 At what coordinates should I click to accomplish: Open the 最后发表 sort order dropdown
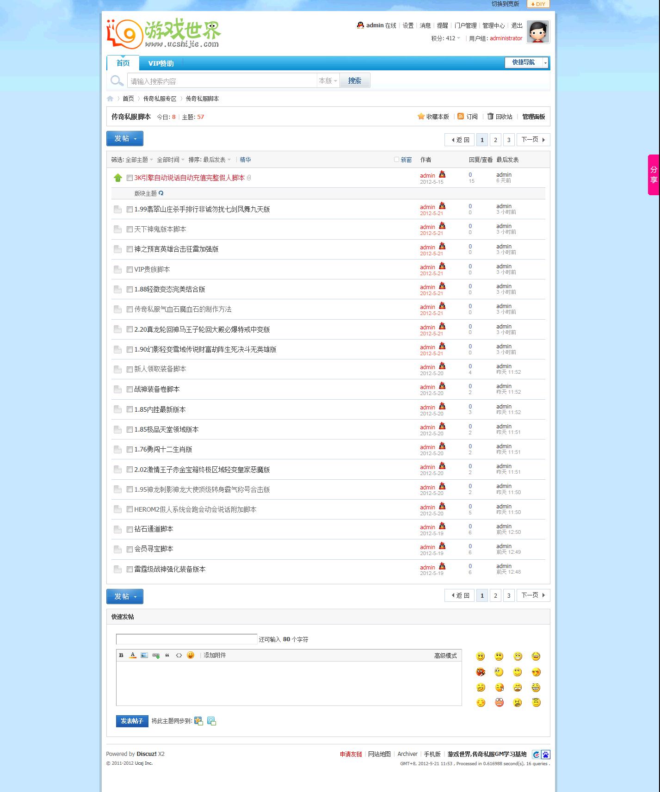217,160
